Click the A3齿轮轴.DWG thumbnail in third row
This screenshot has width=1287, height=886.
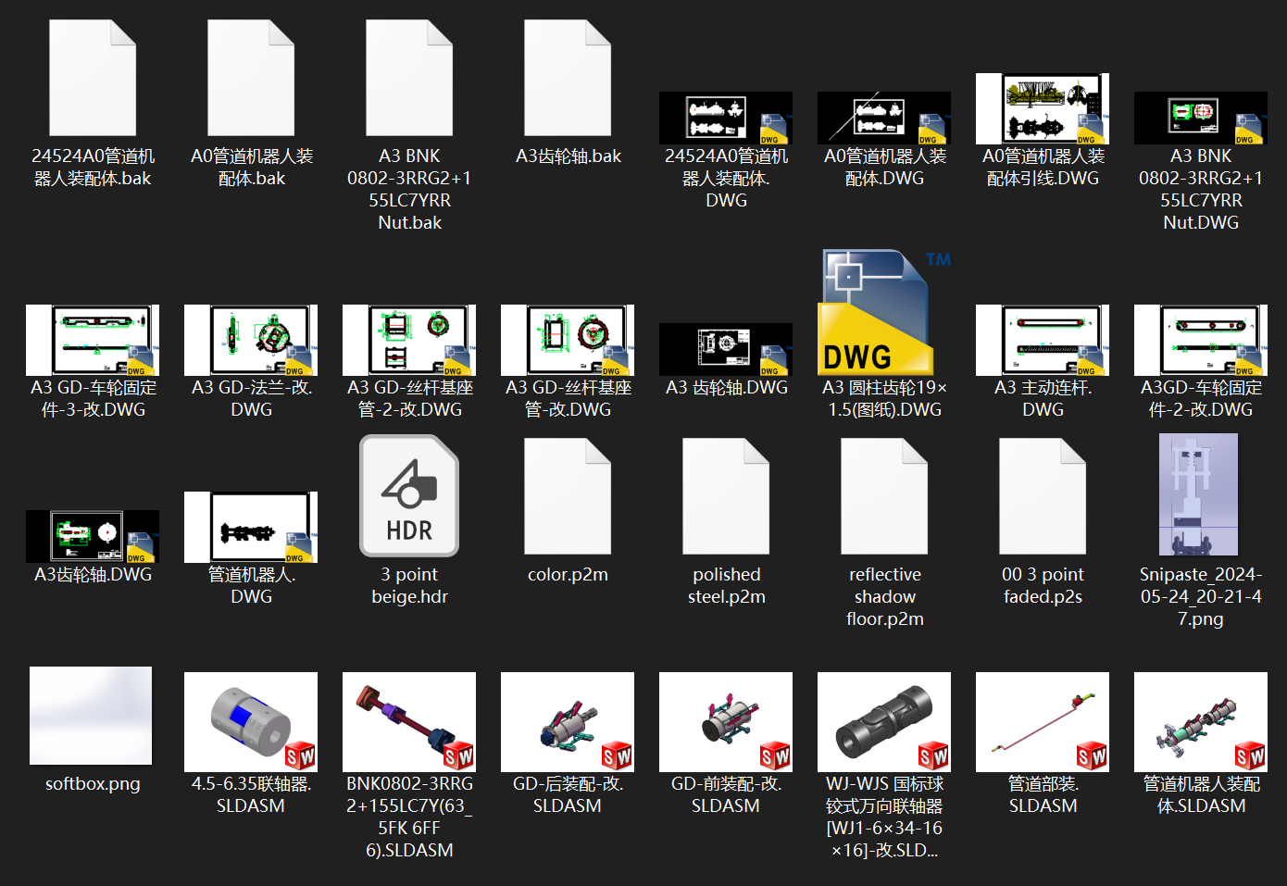click(x=93, y=536)
